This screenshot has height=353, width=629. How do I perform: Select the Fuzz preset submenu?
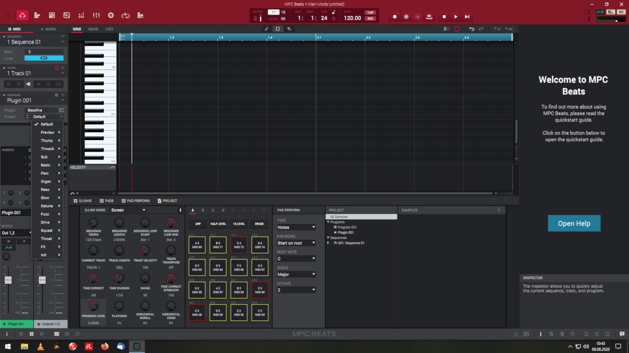click(x=47, y=214)
